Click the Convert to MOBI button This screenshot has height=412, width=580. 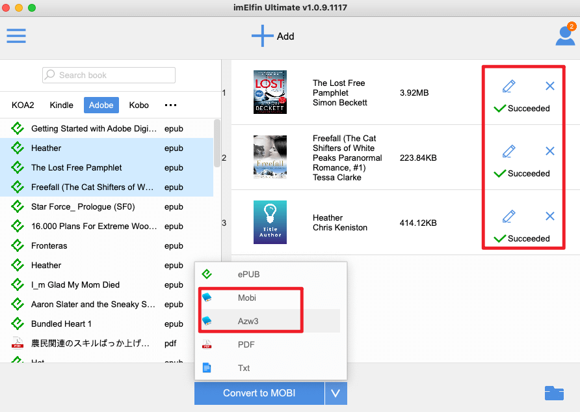(259, 393)
